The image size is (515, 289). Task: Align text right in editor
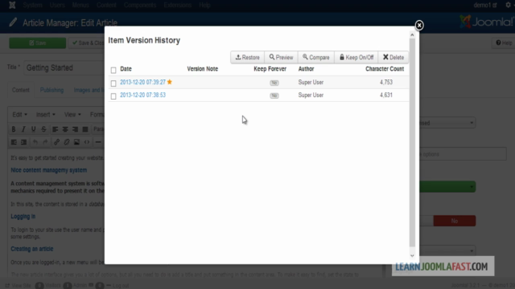click(75, 129)
